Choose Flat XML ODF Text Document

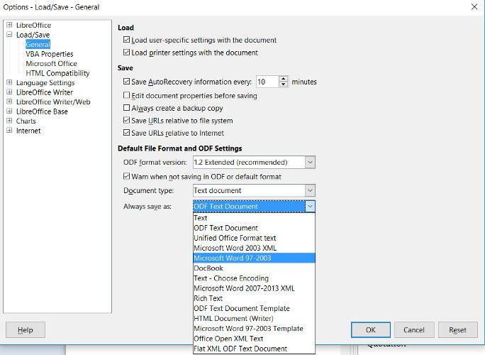254,349
